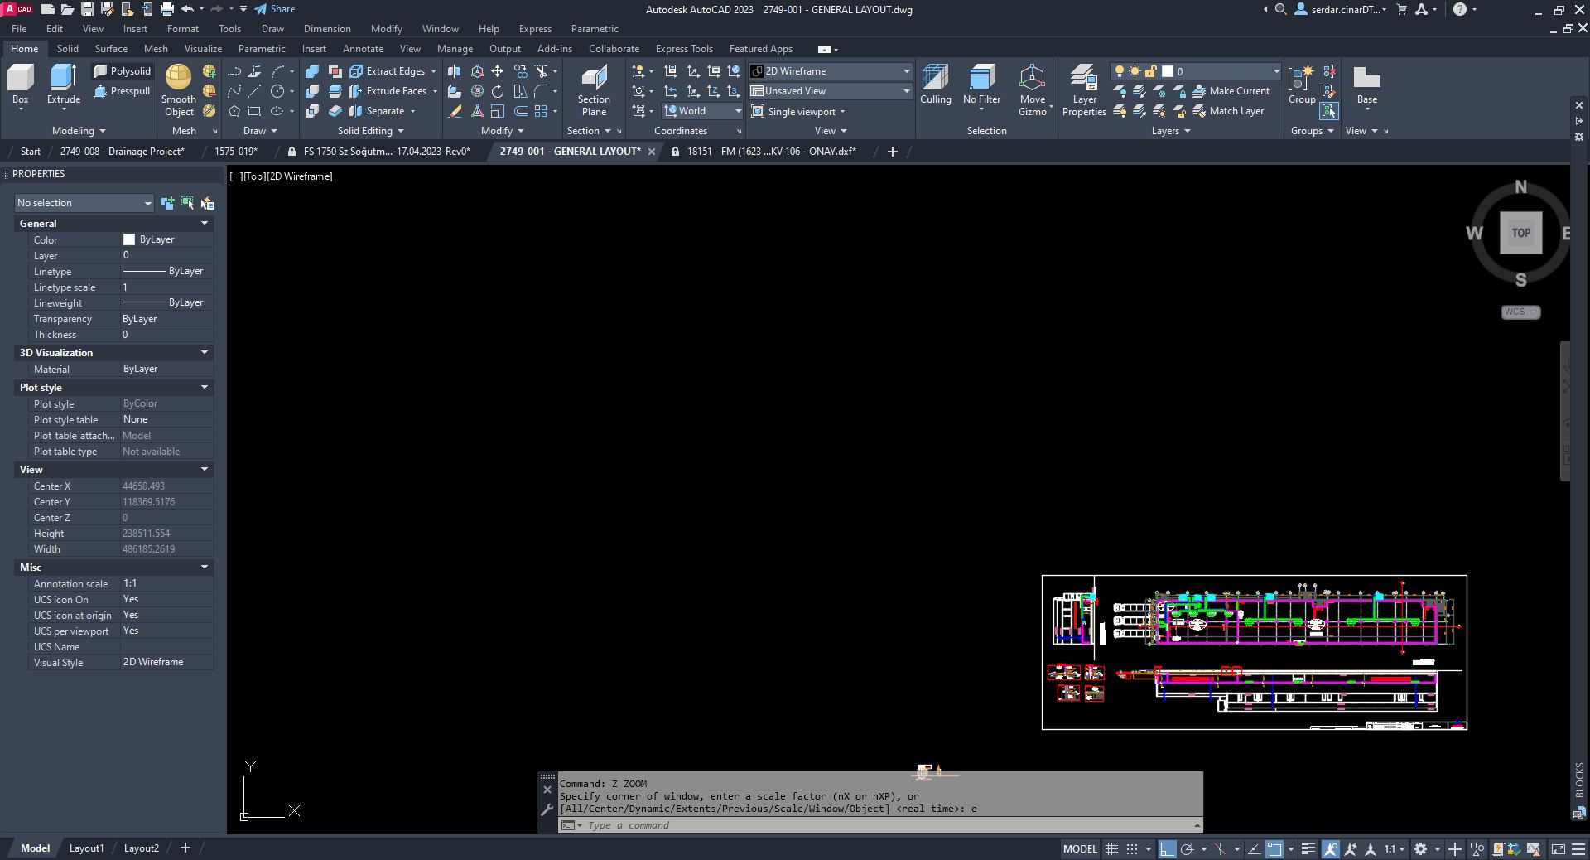The width and height of the screenshot is (1590, 860).
Task: Expand the Plot style section in Properties
Action: pos(204,387)
